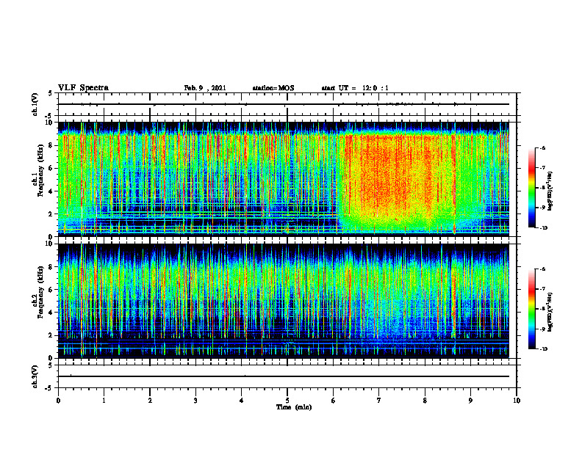Click the "Time (min)" axis title

click(294, 407)
